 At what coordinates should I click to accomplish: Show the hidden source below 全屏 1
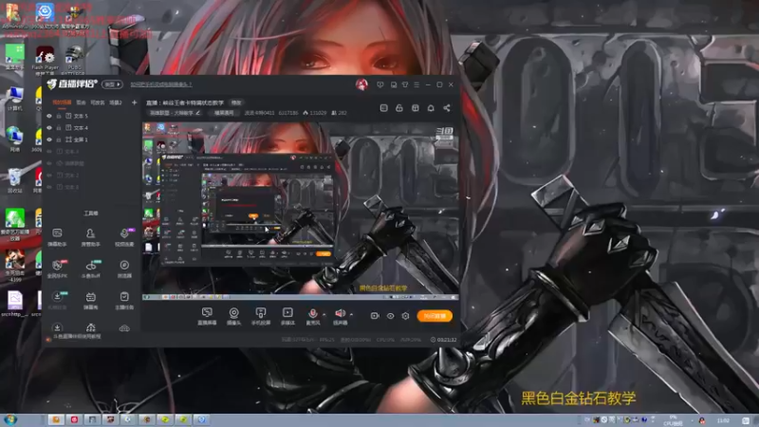49,152
